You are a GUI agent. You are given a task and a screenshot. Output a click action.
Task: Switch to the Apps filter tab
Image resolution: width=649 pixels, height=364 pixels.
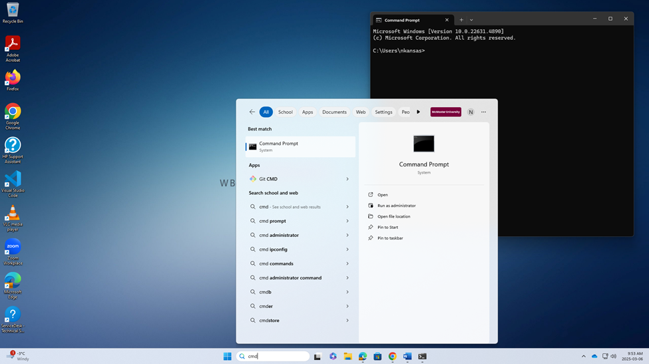pos(307,112)
